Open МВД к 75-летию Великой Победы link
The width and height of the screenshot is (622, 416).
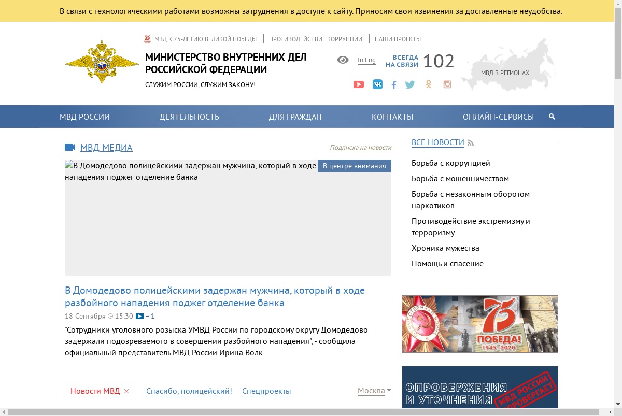point(205,39)
